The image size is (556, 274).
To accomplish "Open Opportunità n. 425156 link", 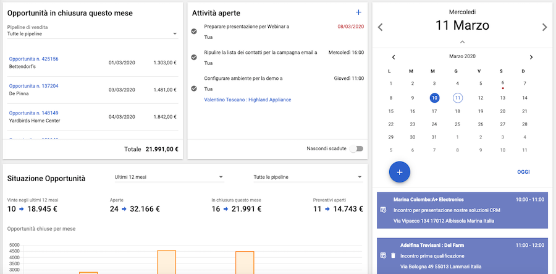I will point(34,59).
